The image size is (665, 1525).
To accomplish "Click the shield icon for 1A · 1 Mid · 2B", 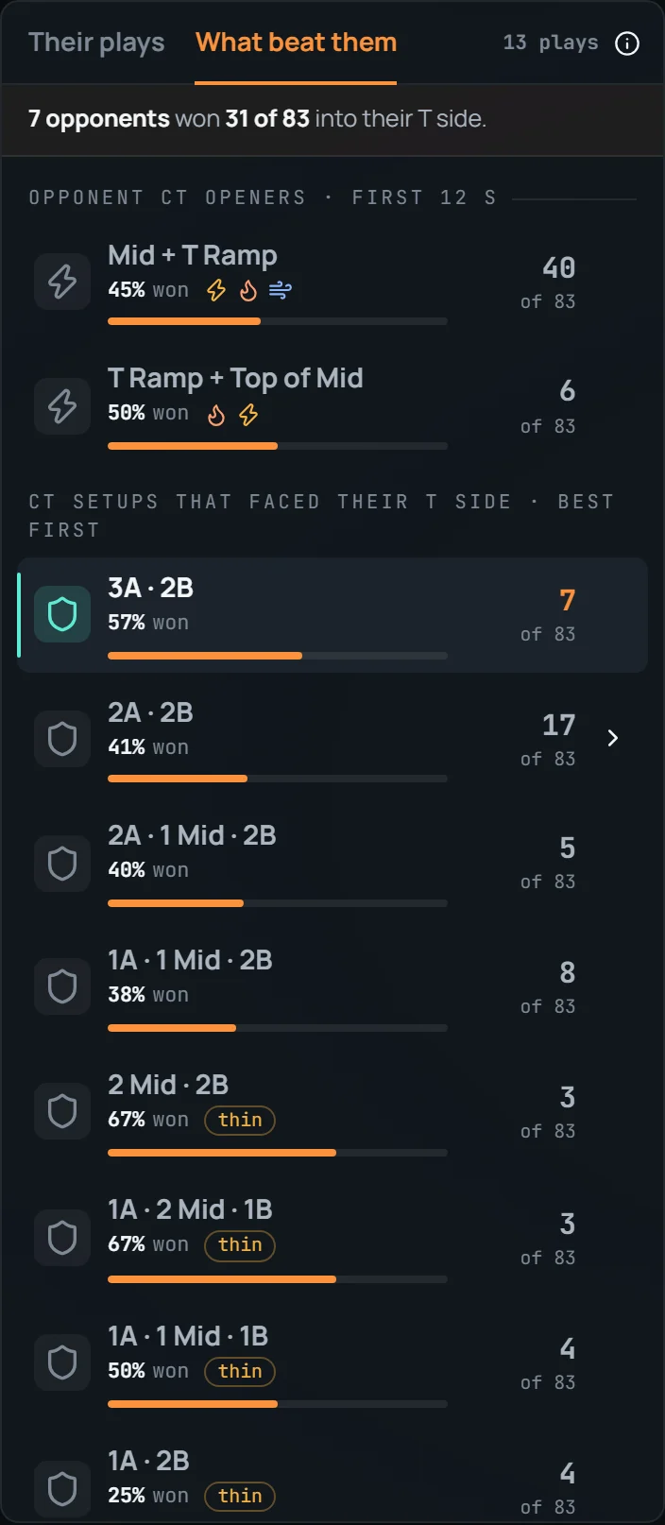I will click(62, 986).
